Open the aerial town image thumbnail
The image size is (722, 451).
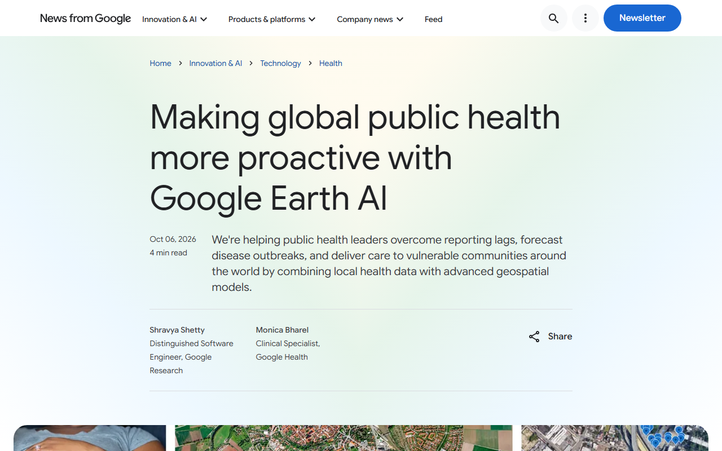344,438
